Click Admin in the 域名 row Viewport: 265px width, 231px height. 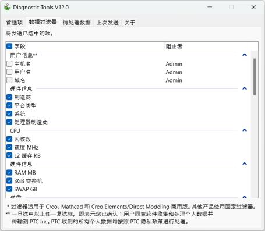(174, 80)
